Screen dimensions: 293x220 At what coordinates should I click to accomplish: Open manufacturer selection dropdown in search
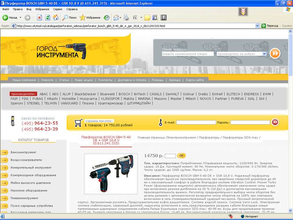click(x=264, y=54)
